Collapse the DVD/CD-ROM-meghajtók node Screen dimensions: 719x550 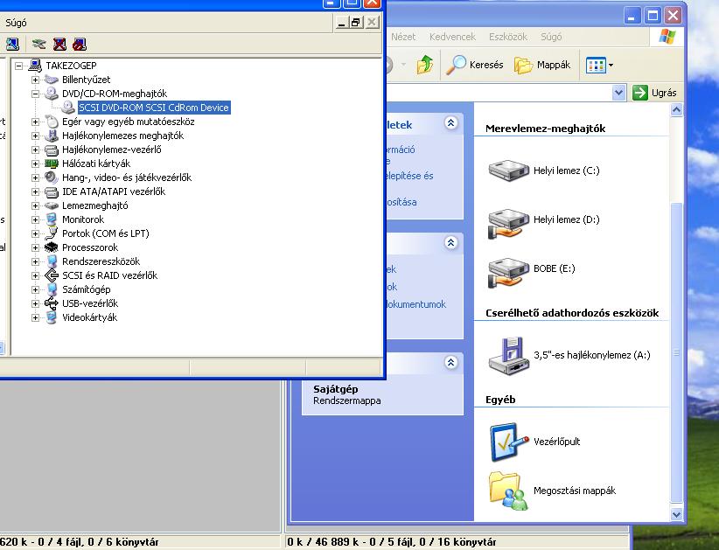(x=36, y=94)
